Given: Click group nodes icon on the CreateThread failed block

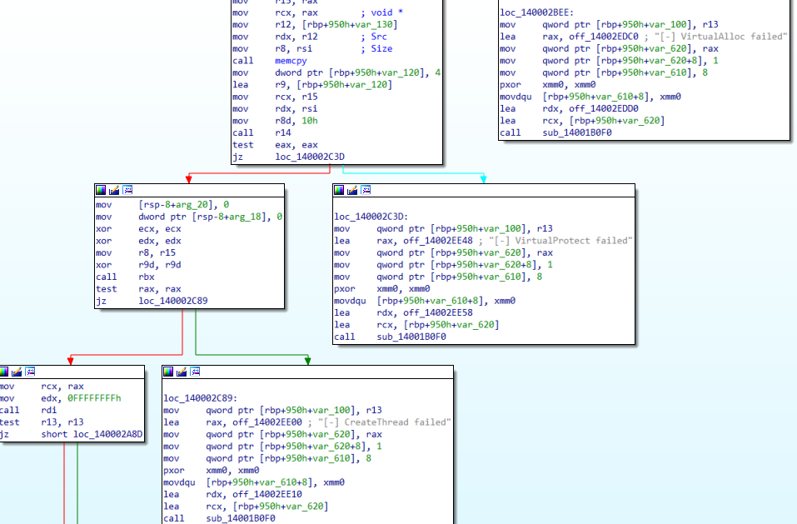Looking at the screenshot, I should point(195,372).
